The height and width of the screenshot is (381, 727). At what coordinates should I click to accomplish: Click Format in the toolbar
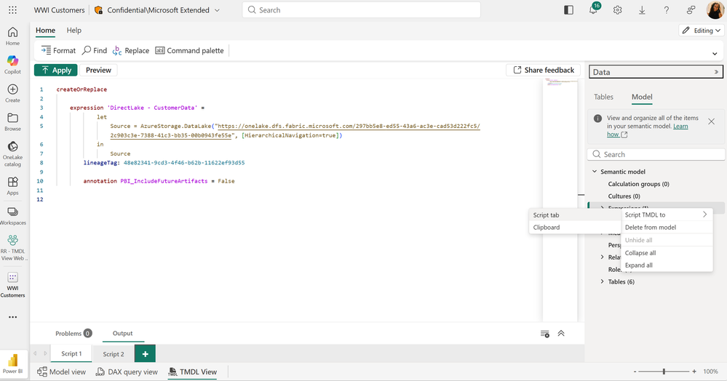point(58,50)
